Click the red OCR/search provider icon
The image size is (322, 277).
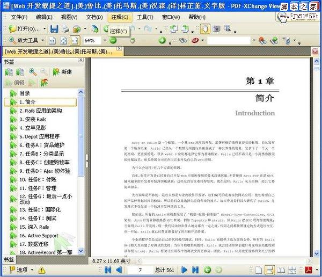pyautogui.click(x=195, y=40)
